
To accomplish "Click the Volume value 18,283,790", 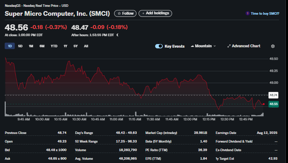I will 128,150.
